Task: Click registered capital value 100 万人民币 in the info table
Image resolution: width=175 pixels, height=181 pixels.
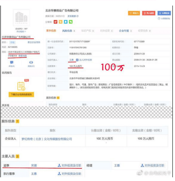Action: pos(75,66)
